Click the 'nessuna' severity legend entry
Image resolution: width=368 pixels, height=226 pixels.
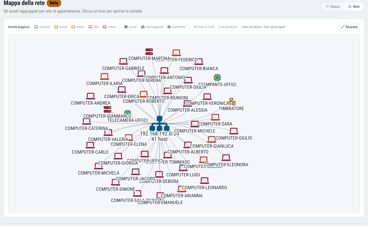click(x=42, y=27)
